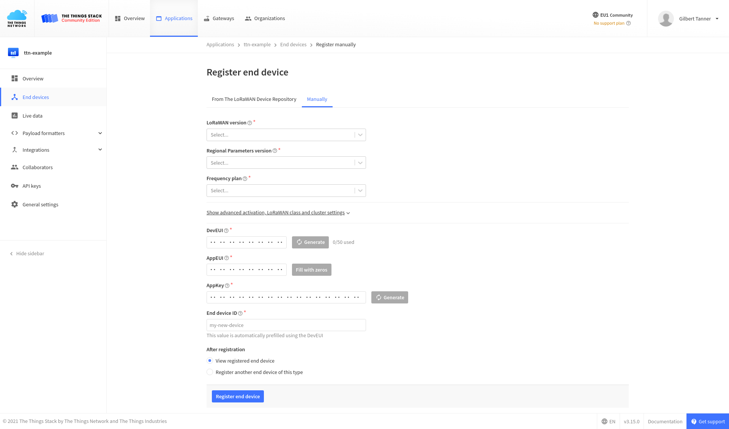Select the Frequency plan dropdown
The height and width of the screenshot is (429, 729).
[x=286, y=190]
